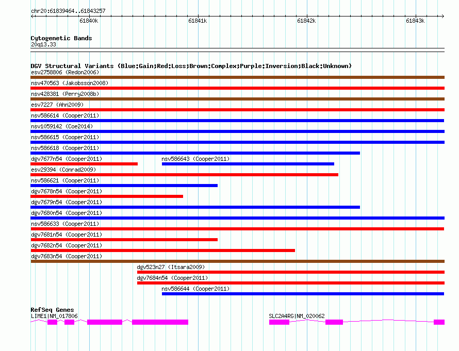Click the 61843k ruler tick label
The width and height of the screenshot is (459, 351).
coord(415,21)
